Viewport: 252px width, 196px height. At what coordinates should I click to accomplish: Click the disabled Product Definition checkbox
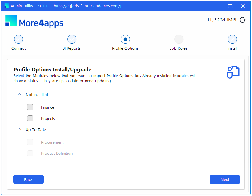click(30, 154)
